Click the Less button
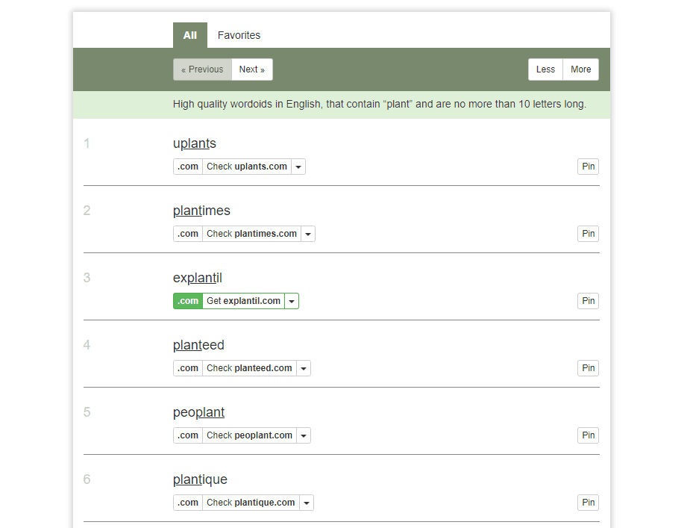This screenshot has height=528, width=690. (x=545, y=69)
